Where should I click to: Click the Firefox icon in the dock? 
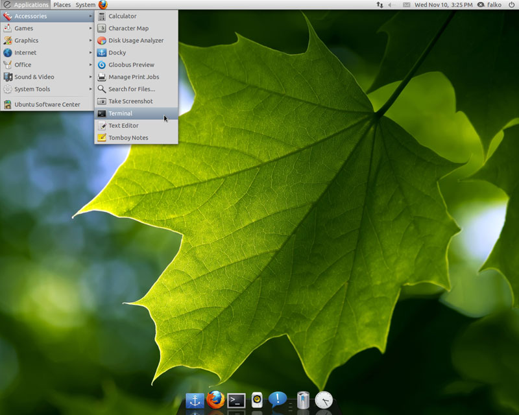pos(215,400)
